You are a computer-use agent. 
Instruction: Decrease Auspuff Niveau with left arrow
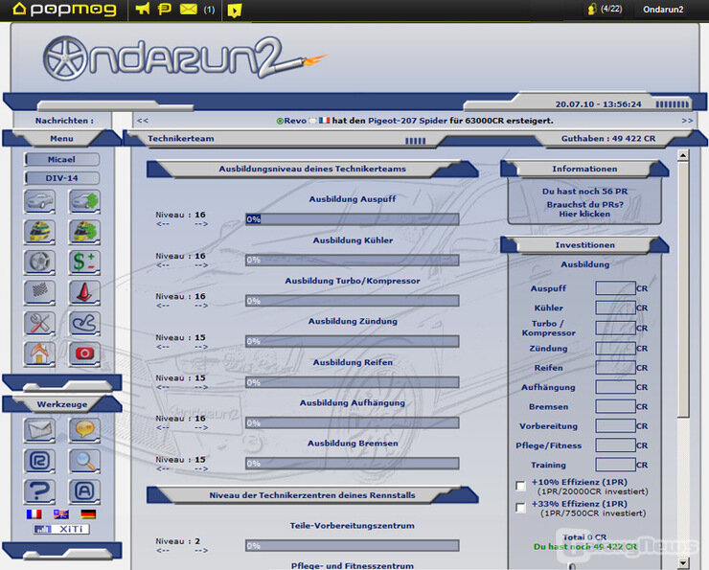(162, 224)
